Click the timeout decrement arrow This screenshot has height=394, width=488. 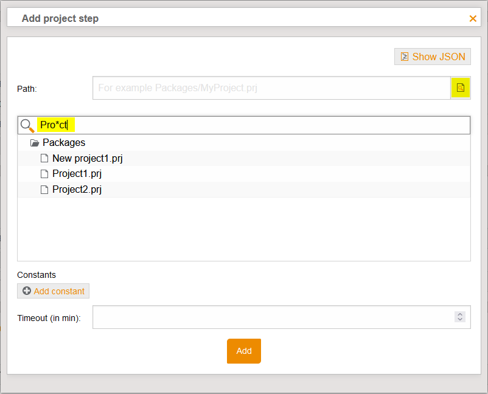click(461, 320)
